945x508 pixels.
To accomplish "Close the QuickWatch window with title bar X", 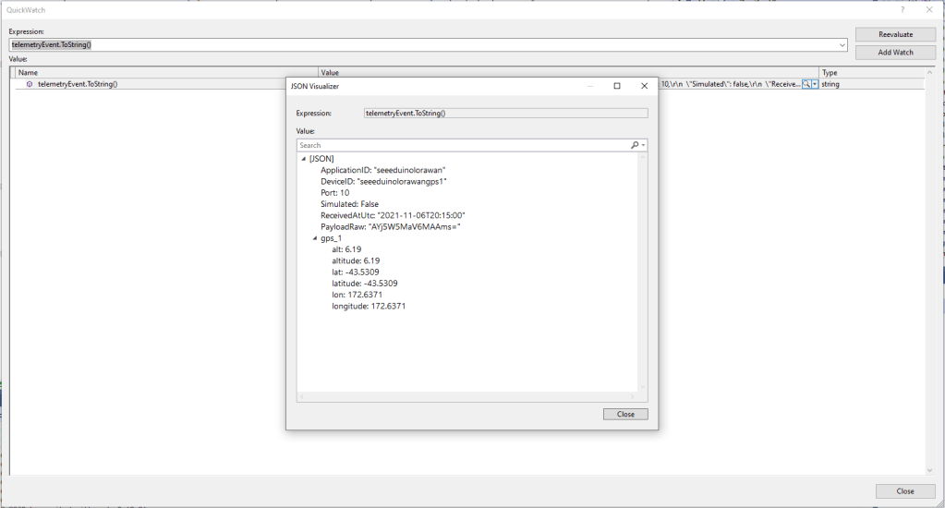I will [x=928, y=9].
